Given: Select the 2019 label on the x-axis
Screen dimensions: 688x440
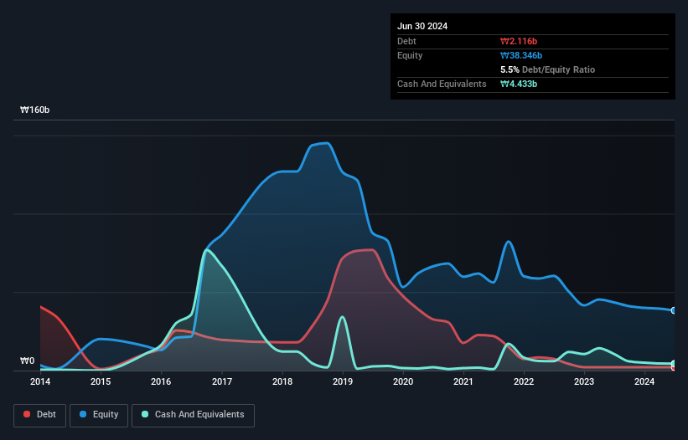Looking at the screenshot, I should 343,381.
